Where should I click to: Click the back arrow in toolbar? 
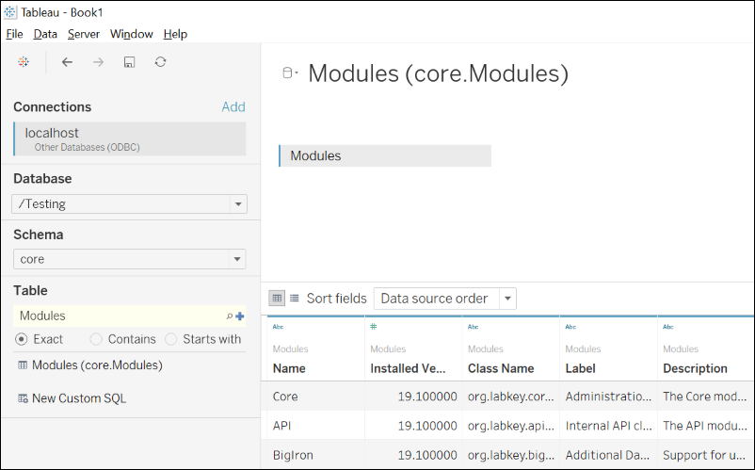coord(67,62)
